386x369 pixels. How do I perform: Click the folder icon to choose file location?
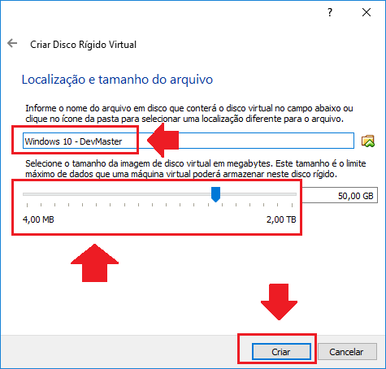(368, 141)
